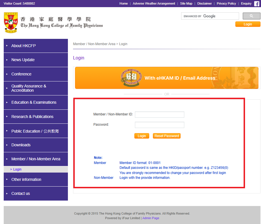Click 'Member ID format: 01-0001' note

coord(140,163)
